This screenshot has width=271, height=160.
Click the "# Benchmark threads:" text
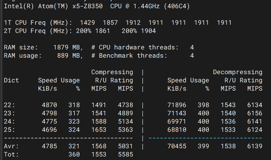[129, 56]
